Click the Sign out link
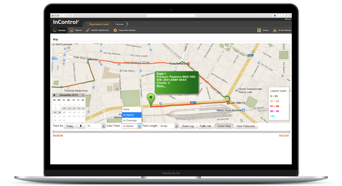Viewport: 342px width, 186px height. pyautogui.click(x=288, y=19)
